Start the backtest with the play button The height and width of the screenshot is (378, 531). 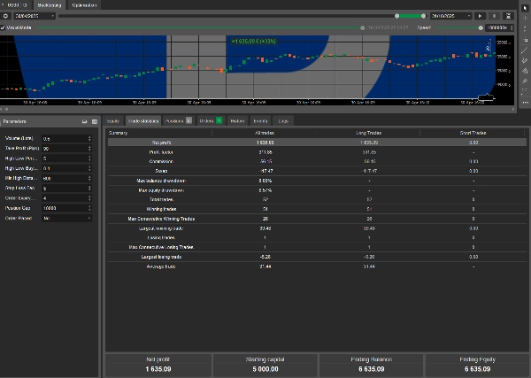click(x=481, y=16)
